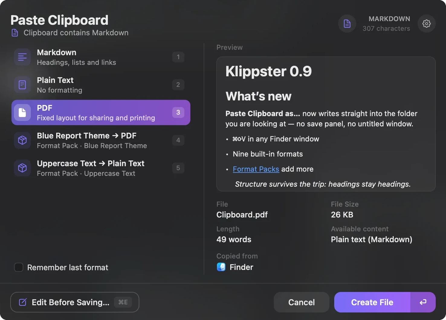The image size is (446, 320).
Task: Click the Available content label
Action: (360, 229)
